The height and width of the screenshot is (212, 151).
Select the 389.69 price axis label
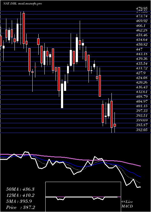tap(142, 120)
